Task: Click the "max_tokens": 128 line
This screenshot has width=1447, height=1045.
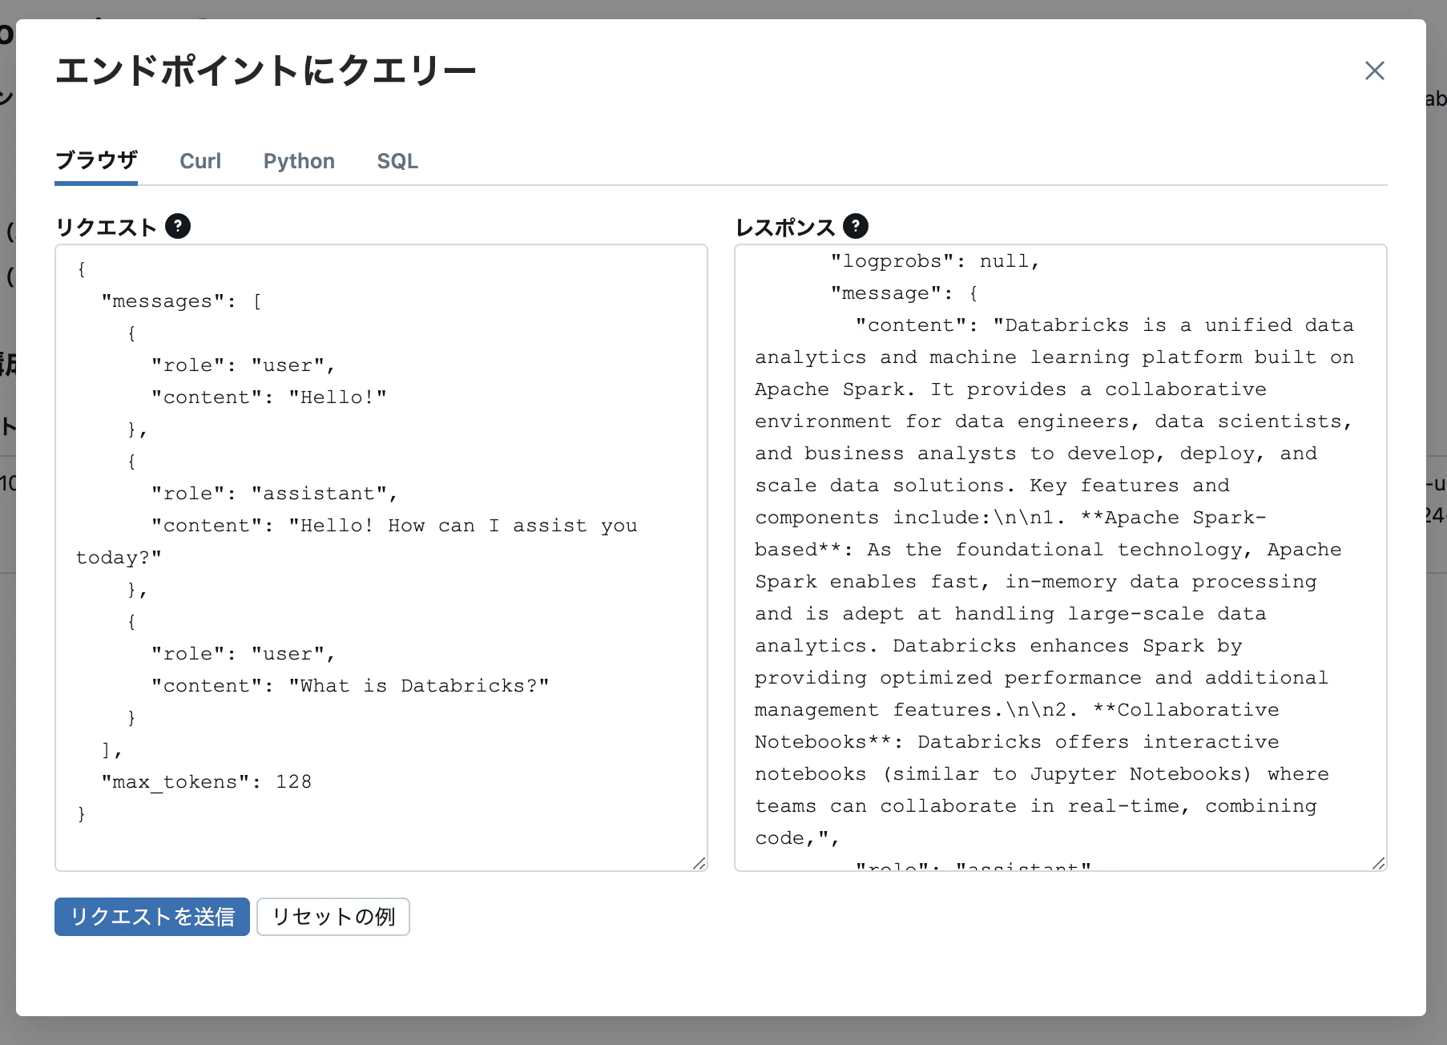Action: pyautogui.click(x=207, y=781)
